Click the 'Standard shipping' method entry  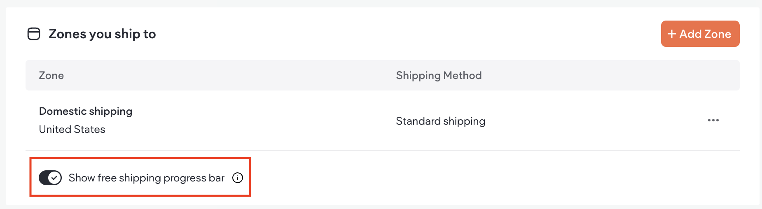coord(440,121)
